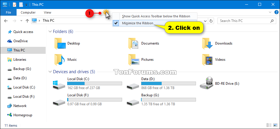The image size is (280, 129).
Task: Collapse the Folders (6) group chevron
Action: point(50,32)
